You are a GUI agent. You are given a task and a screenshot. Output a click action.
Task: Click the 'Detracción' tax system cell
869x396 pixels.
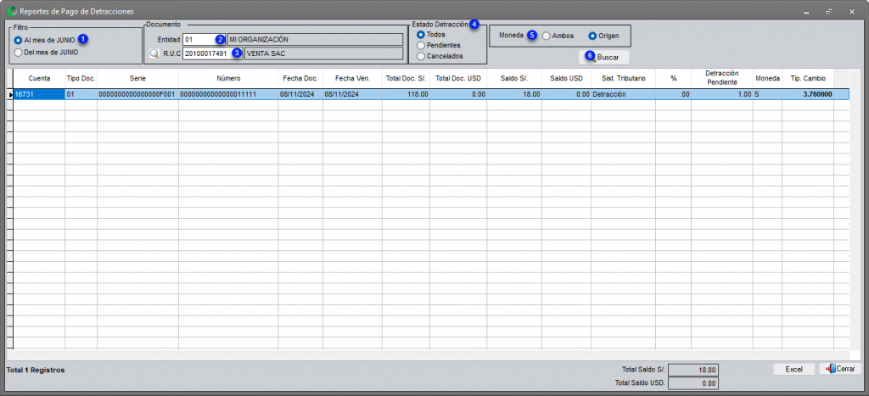point(624,95)
